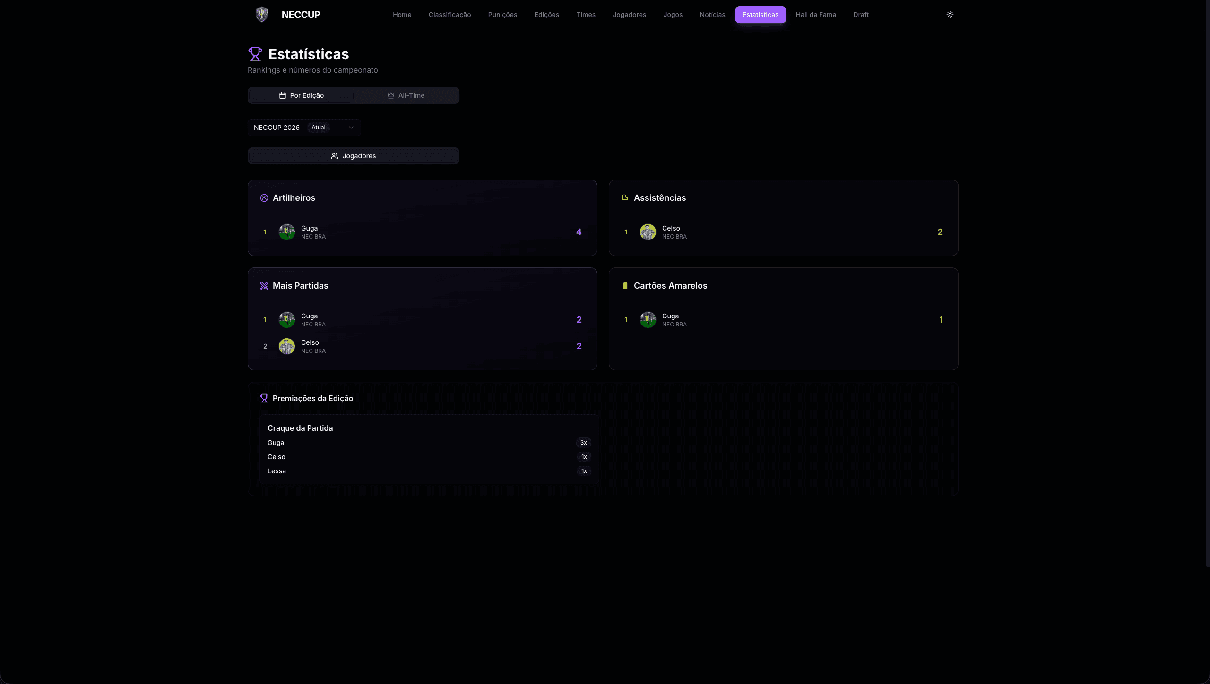Go to Hall da Fama page
1210x684 pixels.
coord(816,15)
